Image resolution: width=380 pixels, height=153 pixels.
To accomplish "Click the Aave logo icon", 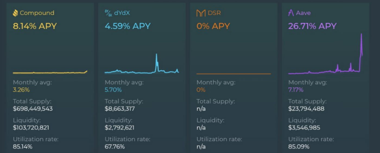I will tap(291, 13).
